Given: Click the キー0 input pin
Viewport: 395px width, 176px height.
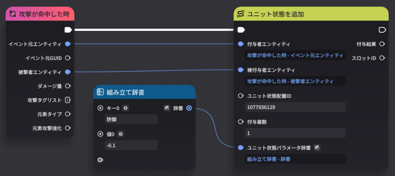Looking at the screenshot, I should click(x=100, y=108).
